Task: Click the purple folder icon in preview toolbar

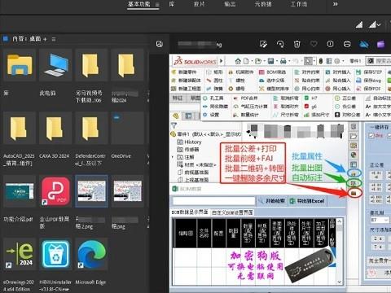Action: point(381,44)
